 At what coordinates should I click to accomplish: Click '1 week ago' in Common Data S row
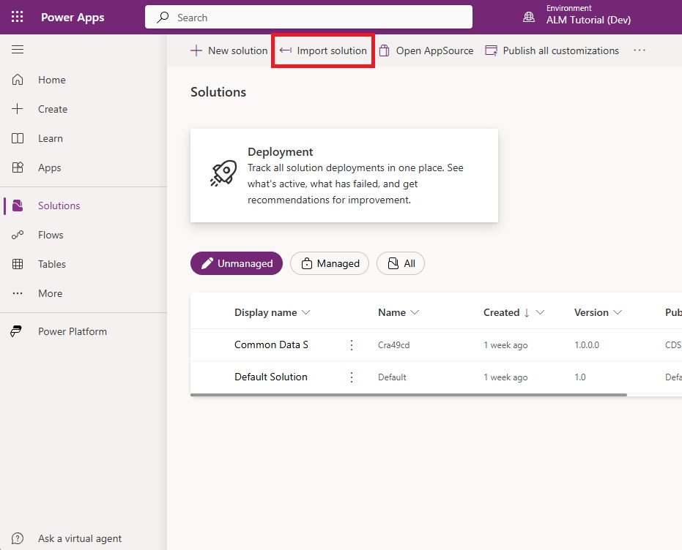tap(505, 345)
